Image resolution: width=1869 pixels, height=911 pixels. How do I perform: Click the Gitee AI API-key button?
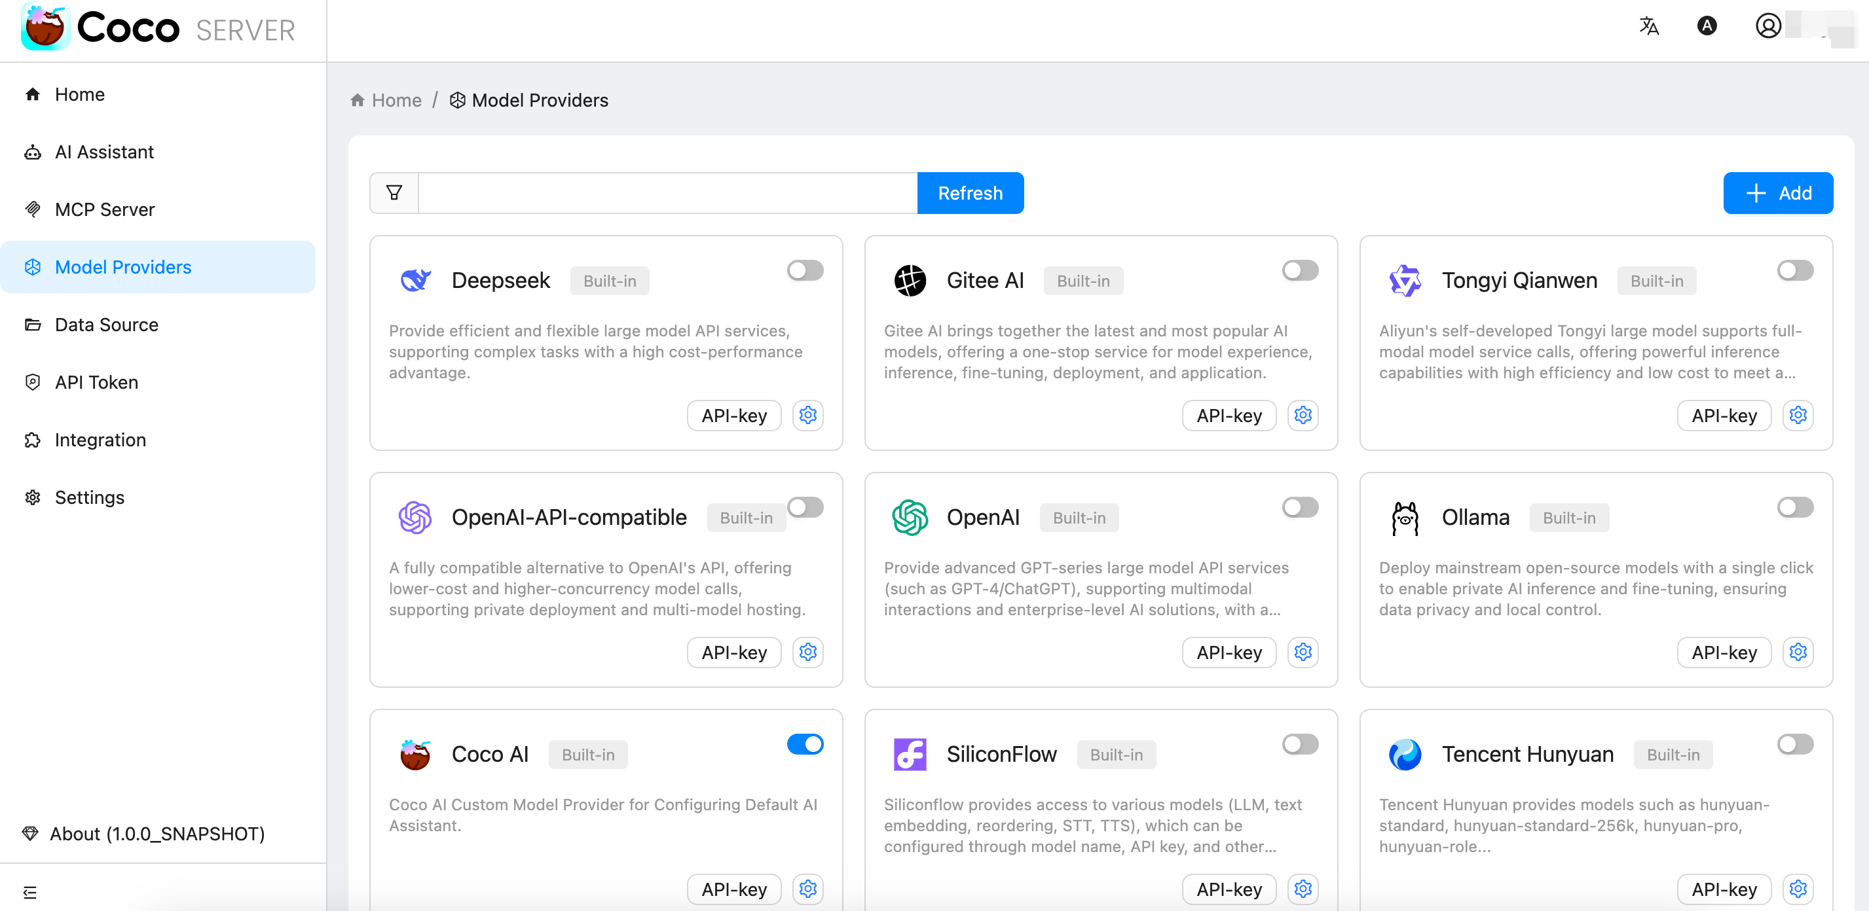(x=1229, y=415)
